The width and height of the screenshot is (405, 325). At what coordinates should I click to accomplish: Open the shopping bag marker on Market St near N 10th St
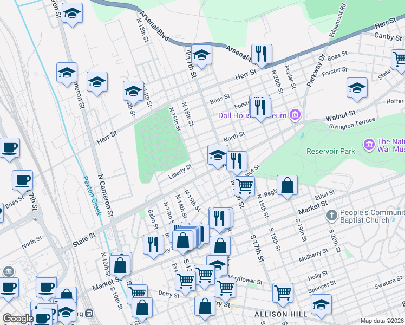coord(120,266)
